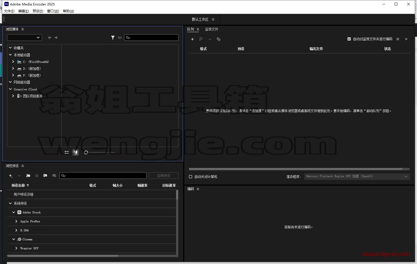This screenshot has height=264, width=417.
Task: Expand the H.264 preset group
Action: 16,230
